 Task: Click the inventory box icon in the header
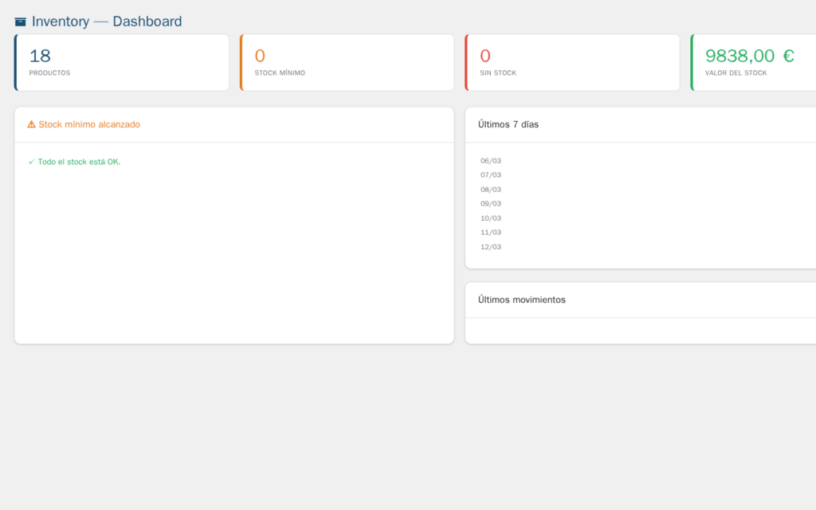point(20,21)
